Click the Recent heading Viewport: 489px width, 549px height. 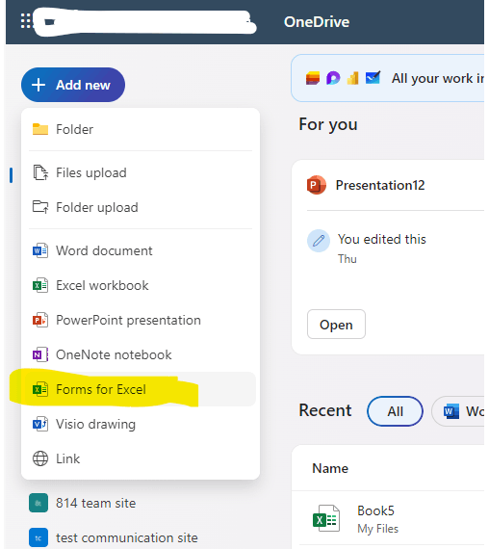[324, 410]
